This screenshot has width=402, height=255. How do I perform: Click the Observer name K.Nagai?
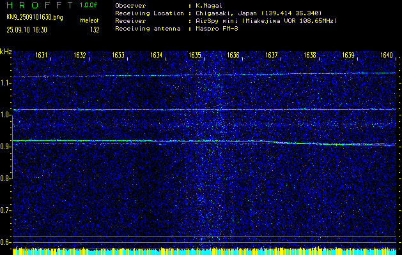pyautogui.click(x=210, y=6)
